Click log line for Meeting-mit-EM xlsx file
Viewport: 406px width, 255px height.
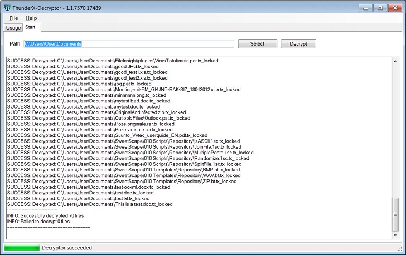click(x=124, y=90)
